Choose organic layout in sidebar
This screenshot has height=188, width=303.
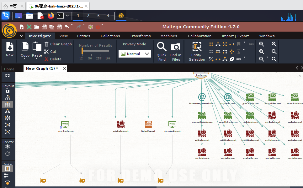coord(8,125)
